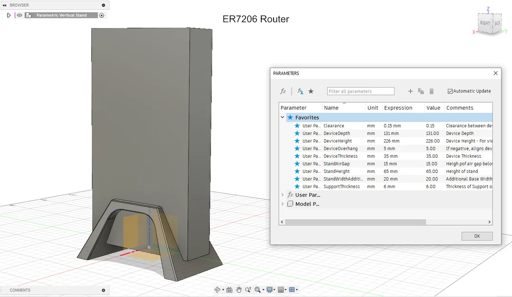Click the Fit/Zoom Window magnifier icon

257,290
